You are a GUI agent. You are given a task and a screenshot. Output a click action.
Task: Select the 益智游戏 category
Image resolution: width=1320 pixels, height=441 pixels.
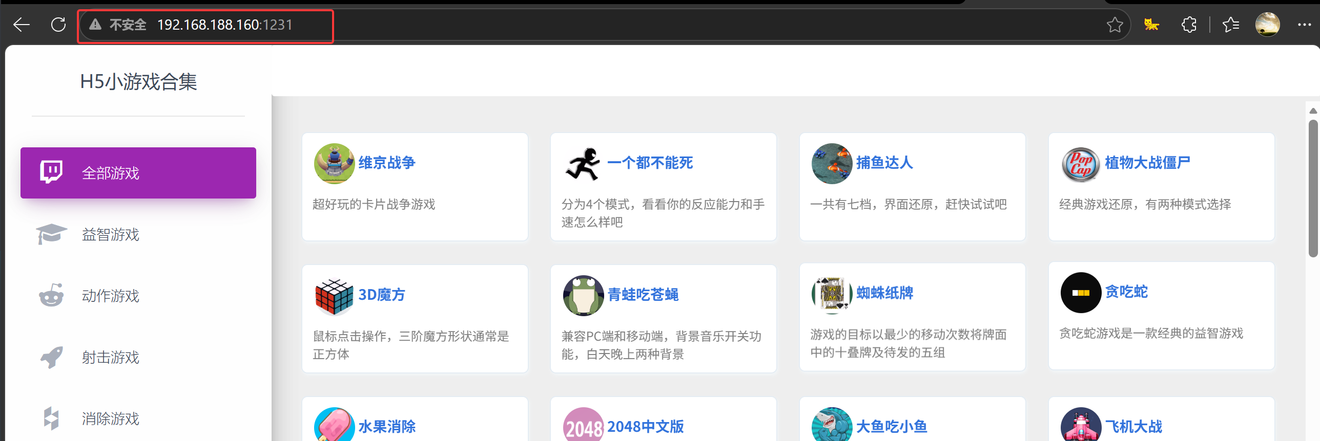coord(138,234)
